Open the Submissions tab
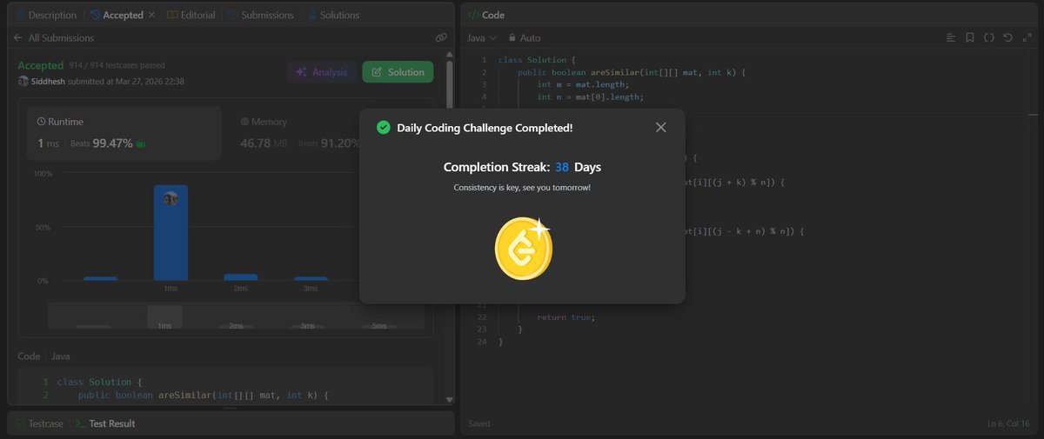This screenshot has width=1044, height=439. [x=261, y=15]
